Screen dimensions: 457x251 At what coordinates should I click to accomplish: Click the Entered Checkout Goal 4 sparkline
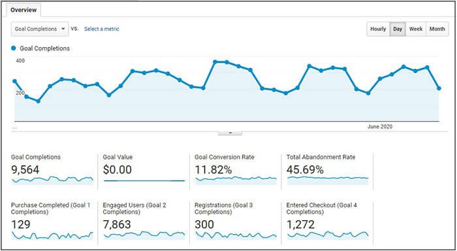click(x=328, y=235)
